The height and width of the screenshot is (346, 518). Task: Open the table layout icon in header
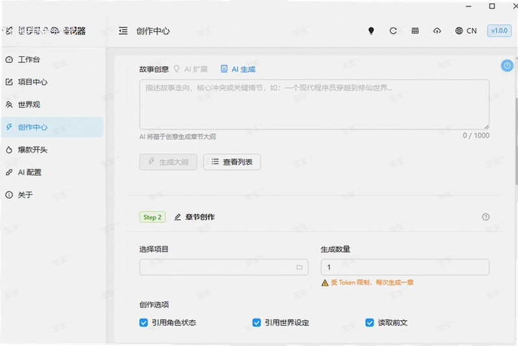point(415,31)
